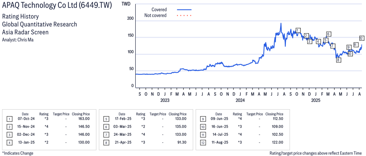Click closing price 109.00

[x=278, y=127]
